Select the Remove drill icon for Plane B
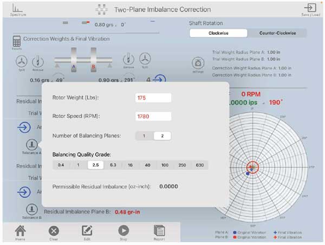The image size is (325, 245). pos(128,59)
